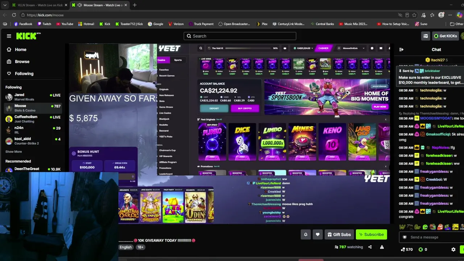
Task: Open the browser profile avatar
Action: click(x=441, y=15)
